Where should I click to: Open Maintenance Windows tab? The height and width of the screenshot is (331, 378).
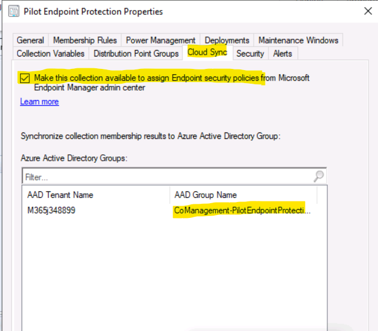(x=298, y=40)
